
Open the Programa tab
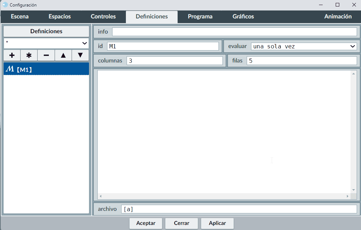200,17
